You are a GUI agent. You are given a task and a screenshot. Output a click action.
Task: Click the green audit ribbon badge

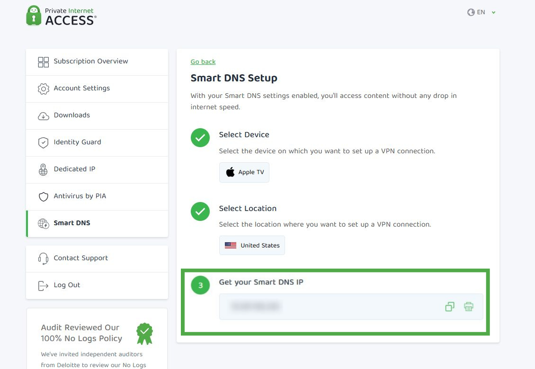[145, 334]
